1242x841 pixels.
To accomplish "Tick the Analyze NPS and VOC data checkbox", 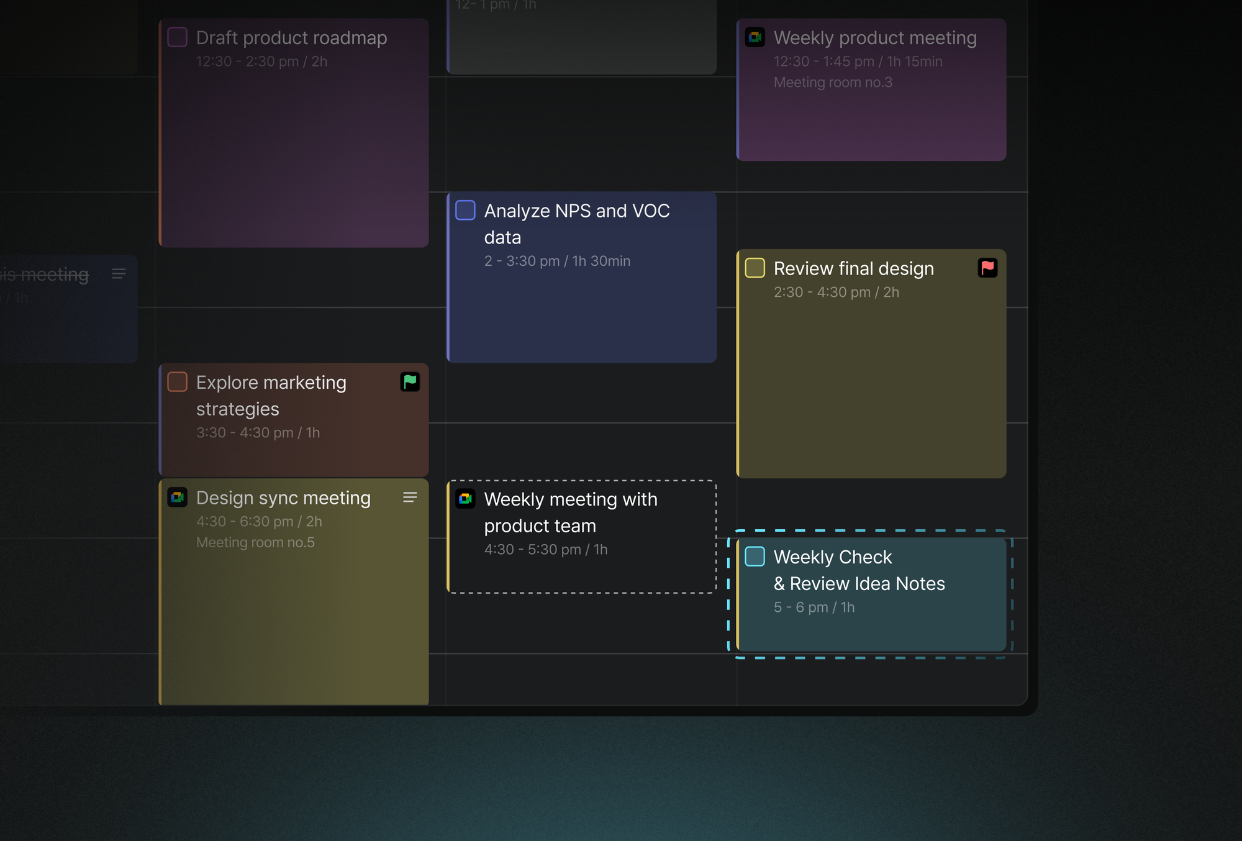I will pyautogui.click(x=466, y=210).
